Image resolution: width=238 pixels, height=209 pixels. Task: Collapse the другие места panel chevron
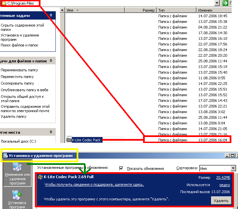coord(51,132)
